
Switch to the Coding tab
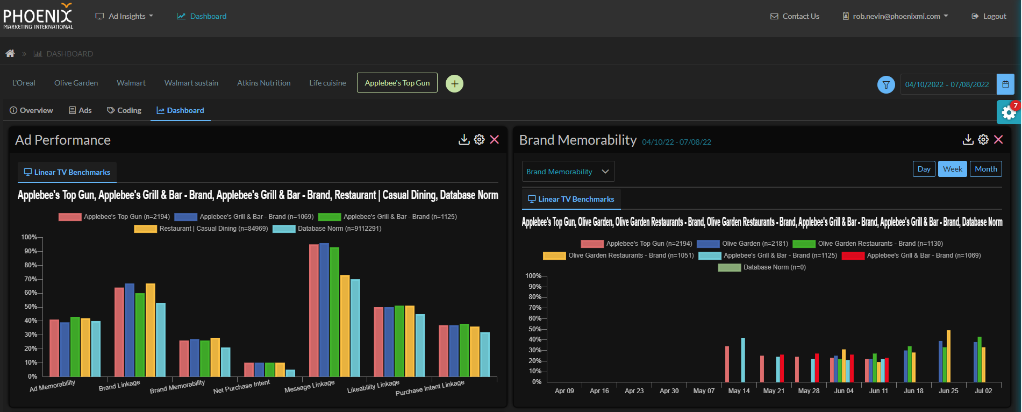tap(124, 110)
